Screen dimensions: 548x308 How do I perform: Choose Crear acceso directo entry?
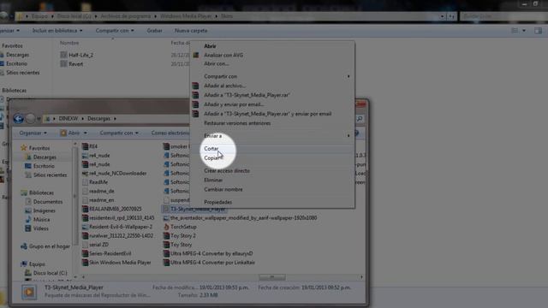pyautogui.click(x=227, y=171)
